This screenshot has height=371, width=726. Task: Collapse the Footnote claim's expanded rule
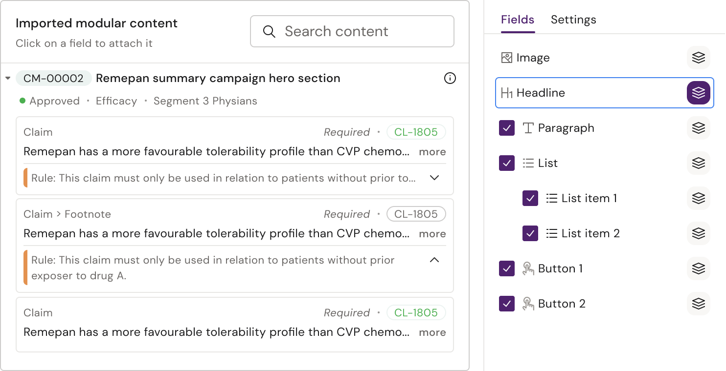tap(434, 260)
